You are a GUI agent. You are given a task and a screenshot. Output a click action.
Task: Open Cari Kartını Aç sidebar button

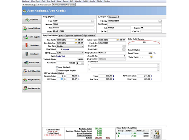(31, 88)
